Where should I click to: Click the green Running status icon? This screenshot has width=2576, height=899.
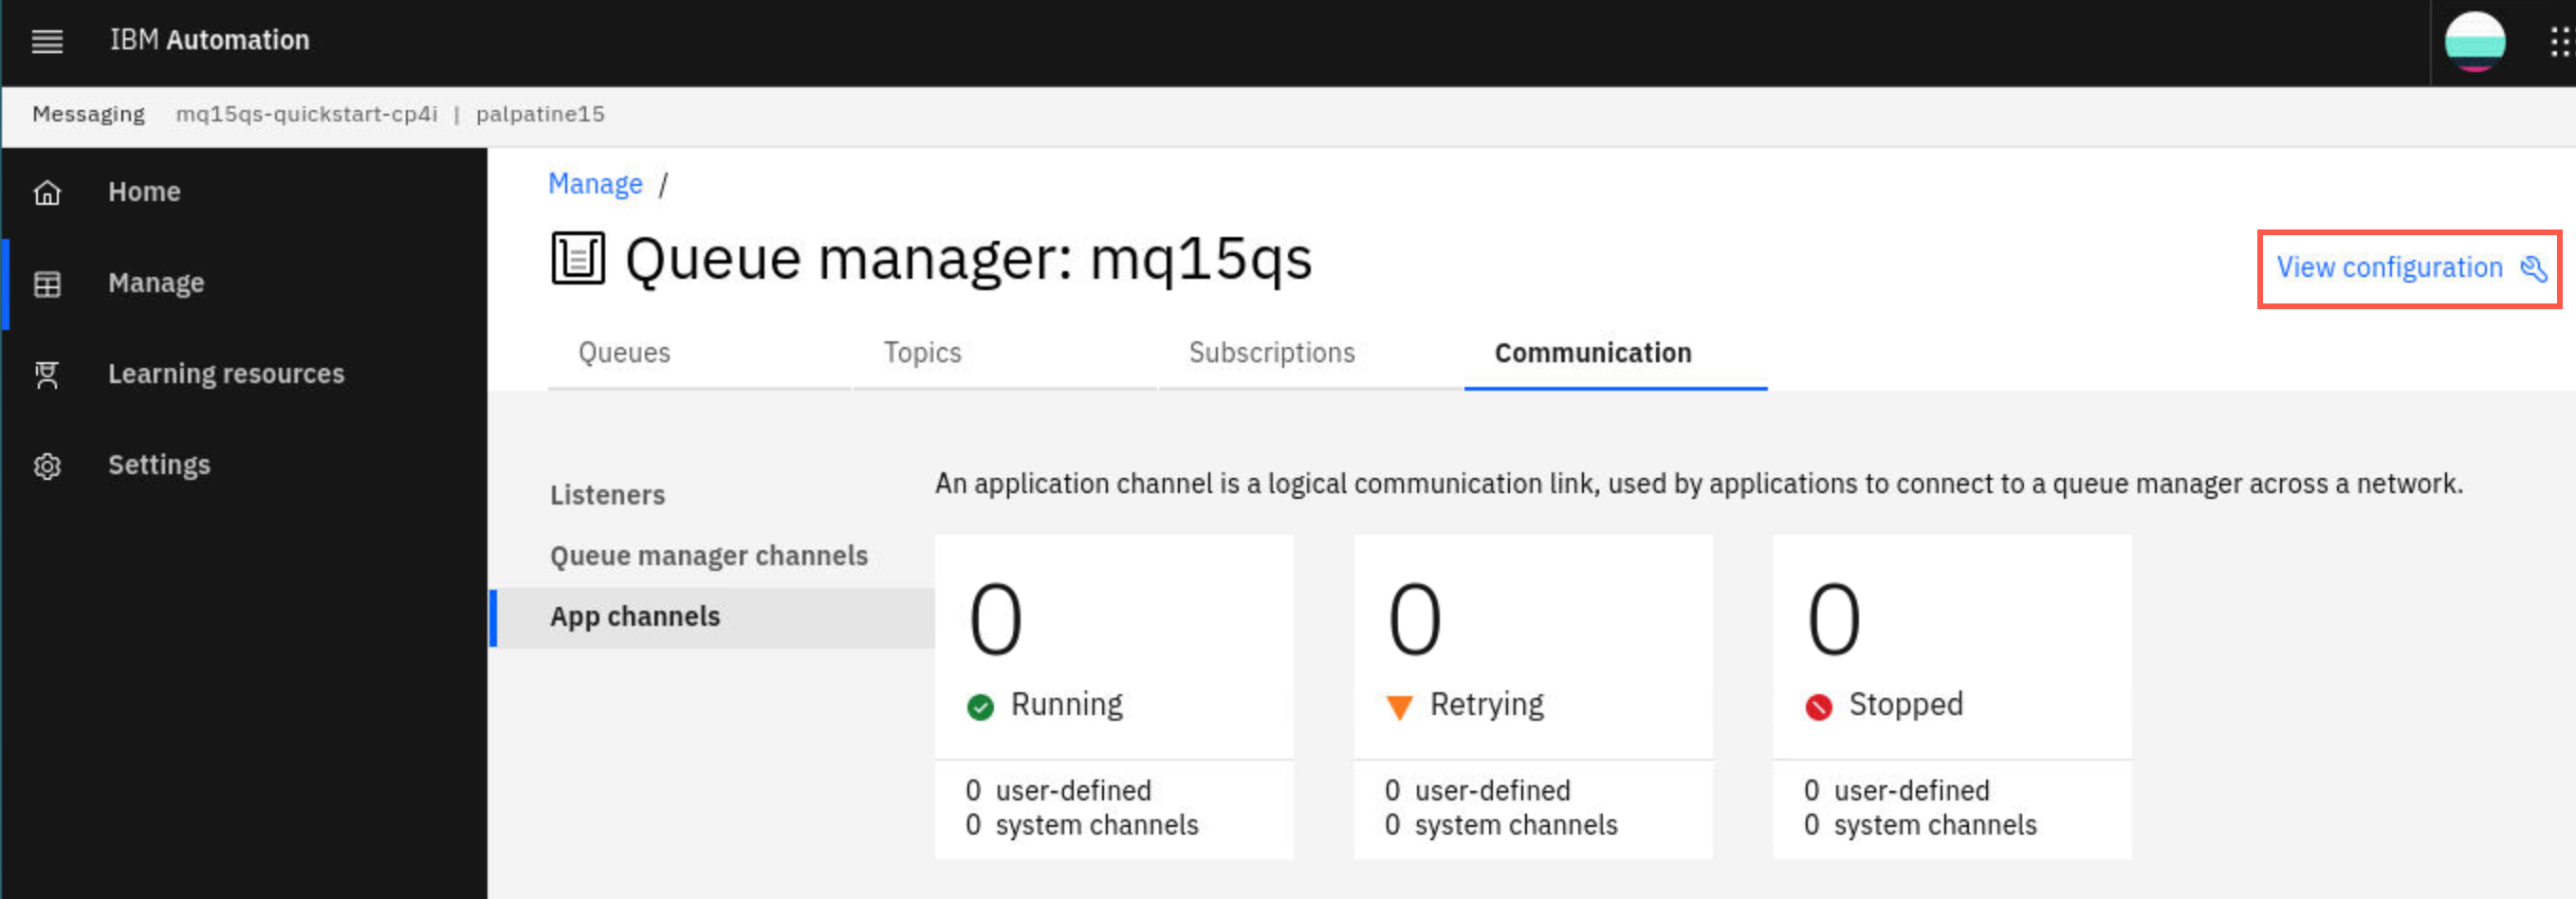tap(980, 707)
